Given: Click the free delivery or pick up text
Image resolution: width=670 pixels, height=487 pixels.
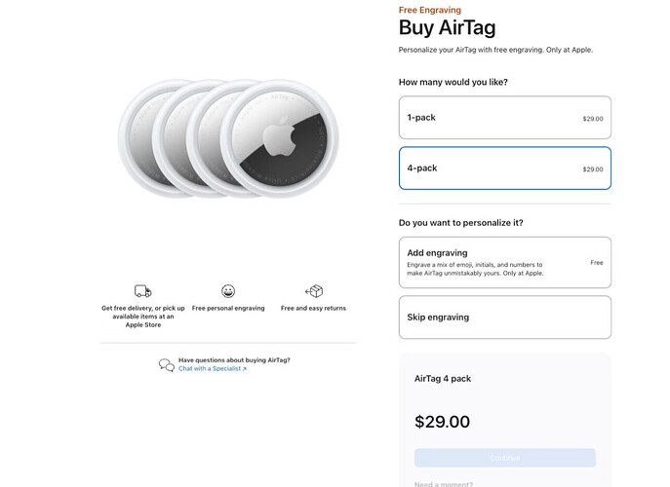Looking at the screenshot, I should 143,317.
